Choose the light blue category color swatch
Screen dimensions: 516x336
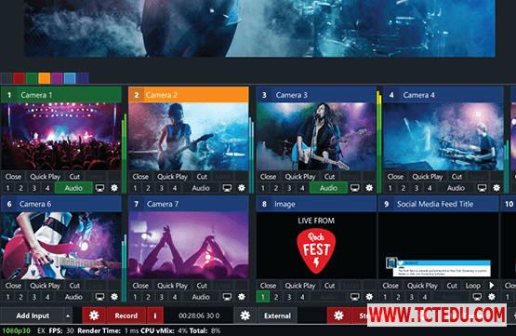coord(70,78)
